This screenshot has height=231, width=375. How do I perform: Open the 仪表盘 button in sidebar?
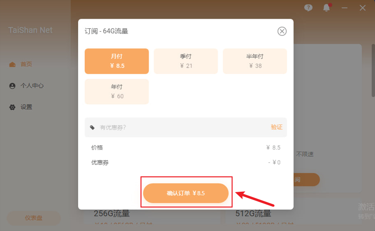pos(34,218)
